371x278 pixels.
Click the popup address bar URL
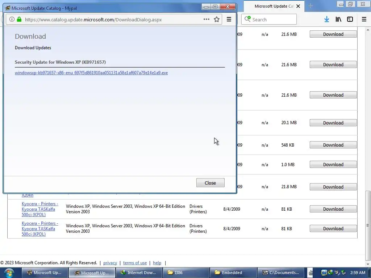click(x=93, y=20)
